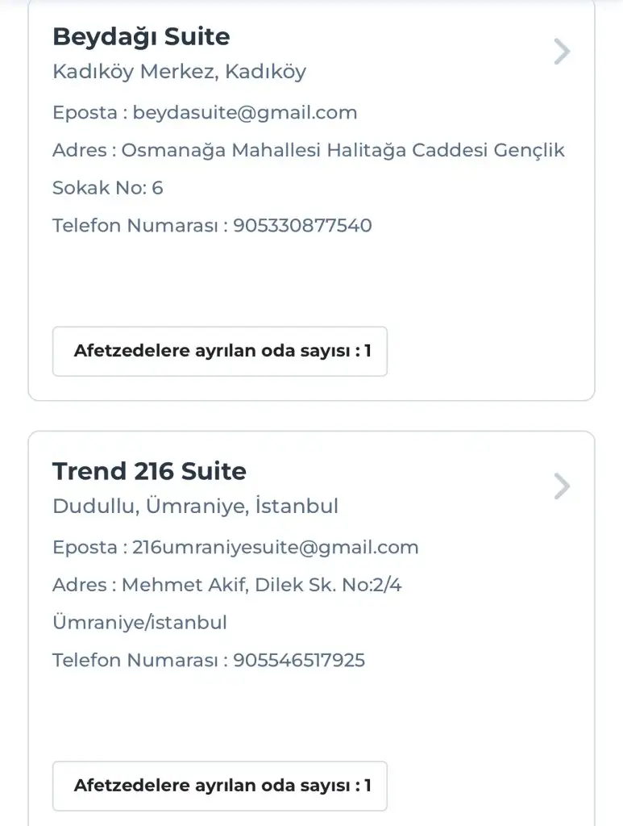Click Telefon Numarası label in Trend 216 card
The image size is (623, 826).
click(135, 661)
